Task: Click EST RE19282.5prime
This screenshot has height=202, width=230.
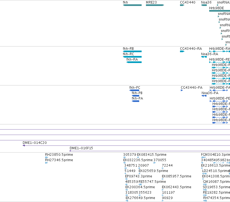Action: click(x=205, y=196)
